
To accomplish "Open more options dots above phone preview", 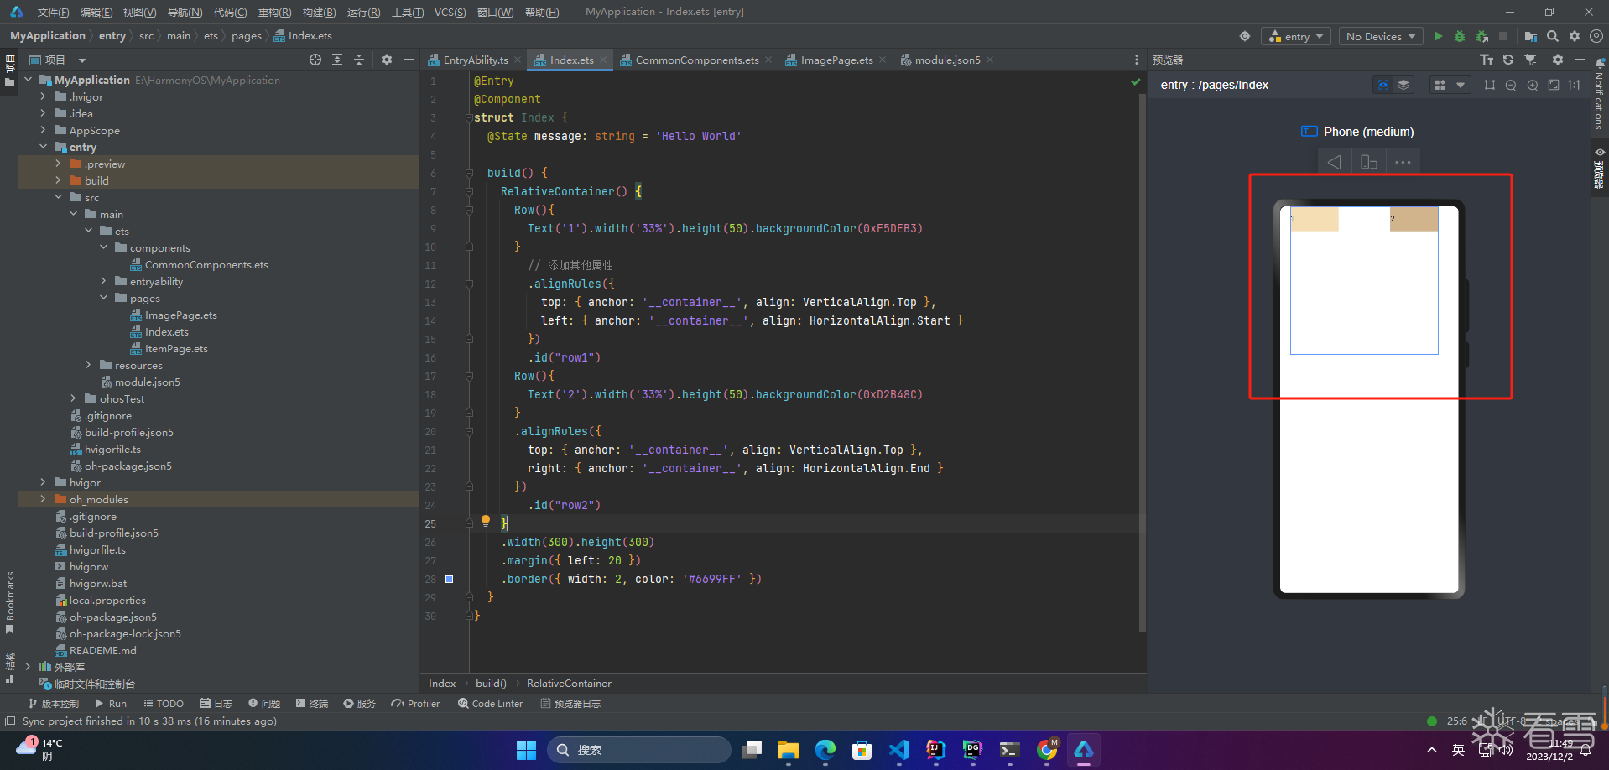I will pos(1403,162).
